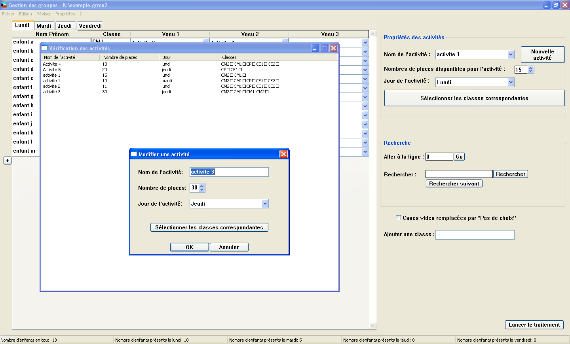Open the Fichier menu
The height and width of the screenshot is (344, 570).
(8, 14)
